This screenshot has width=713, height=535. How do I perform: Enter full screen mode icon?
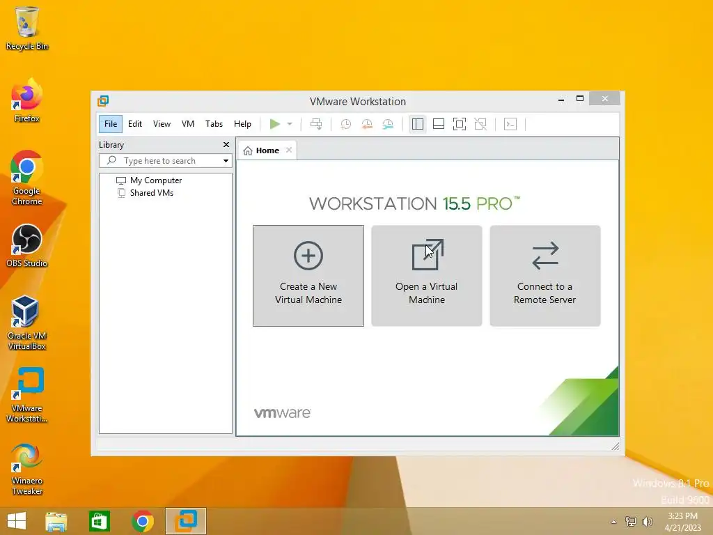tap(460, 124)
